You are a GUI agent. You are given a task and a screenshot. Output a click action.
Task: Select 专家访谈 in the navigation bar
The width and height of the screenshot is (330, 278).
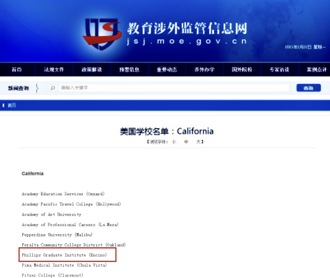tap(280, 70)
